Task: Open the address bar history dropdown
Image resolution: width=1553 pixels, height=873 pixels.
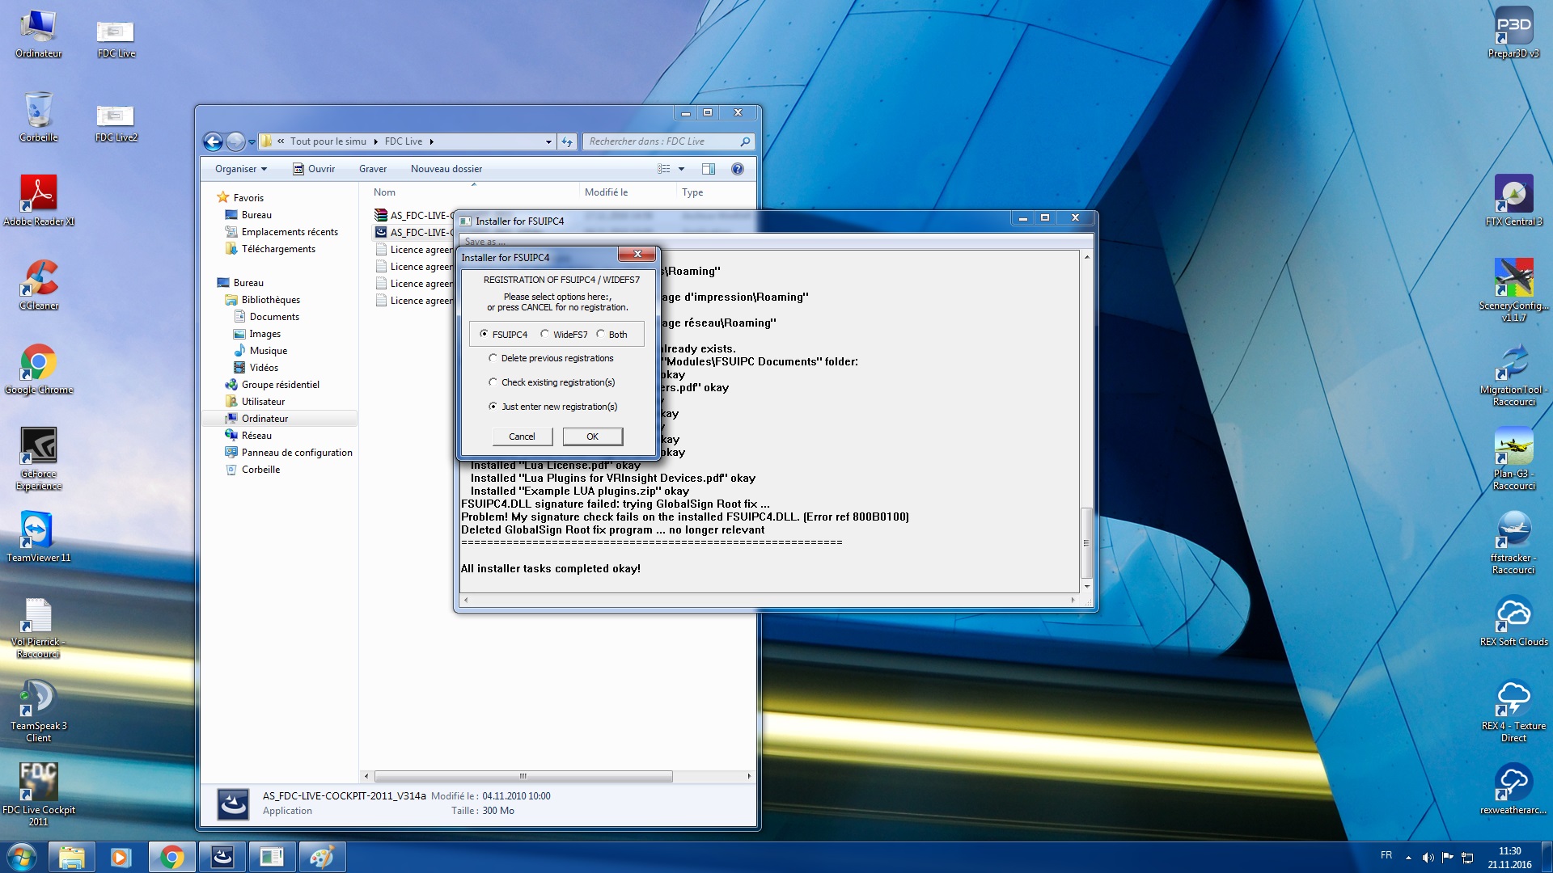Action: point(548,141)
